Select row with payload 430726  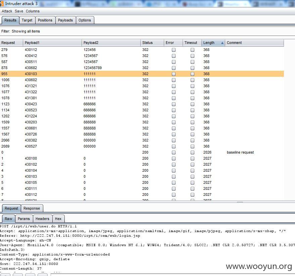tap(142, 134)
